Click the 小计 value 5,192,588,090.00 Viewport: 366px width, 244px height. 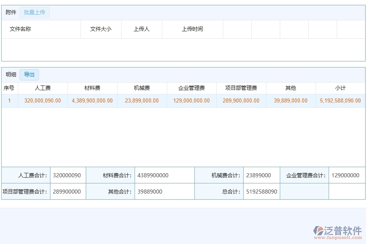[x=340, y=100]
